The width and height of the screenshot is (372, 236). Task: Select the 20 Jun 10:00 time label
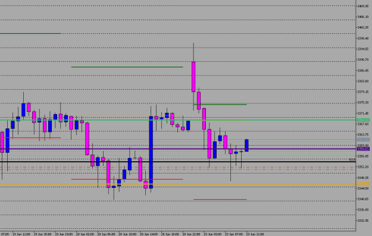(x=127, y=234)
